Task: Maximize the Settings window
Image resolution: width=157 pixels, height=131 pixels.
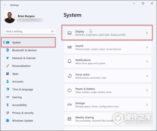Action: point(143,3)
